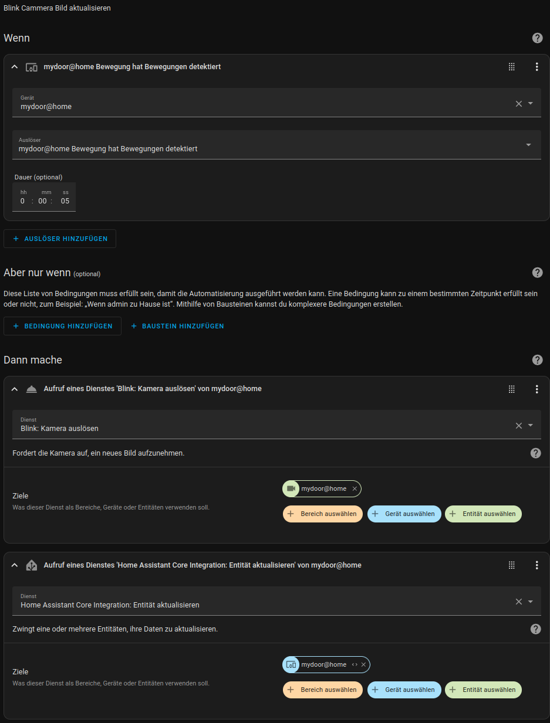The image size is (550, 723).
Task: Open three-dot menu of Blink camera action
Action: (536, 389)
